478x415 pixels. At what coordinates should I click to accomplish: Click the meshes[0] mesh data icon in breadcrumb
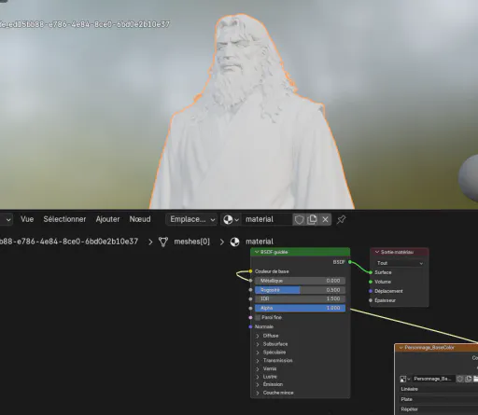(163, 242)
